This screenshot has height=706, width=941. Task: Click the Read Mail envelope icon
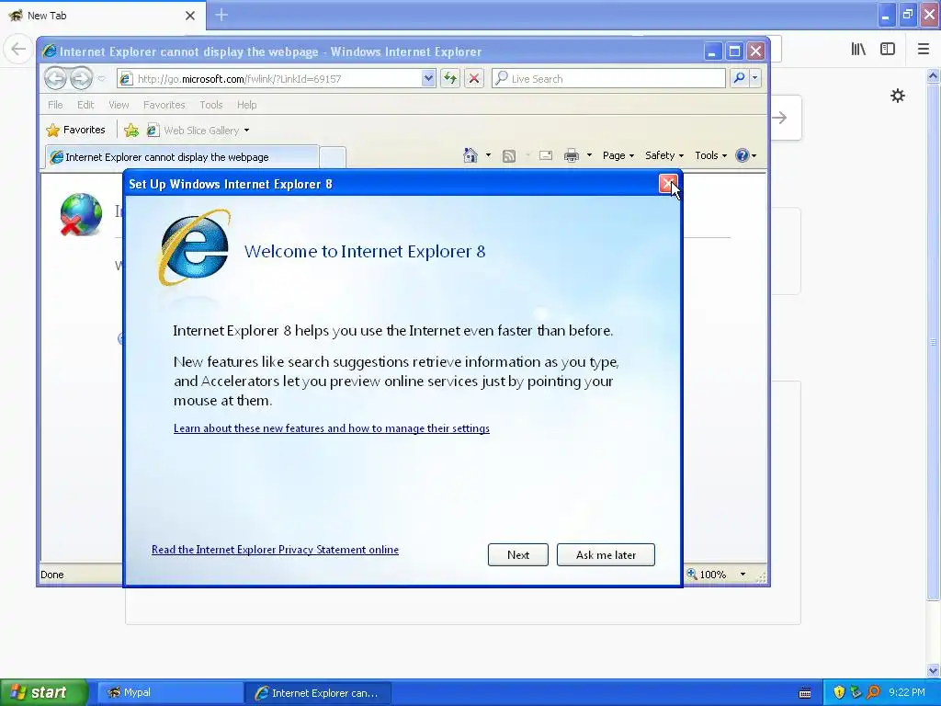[x=546, y=155]
